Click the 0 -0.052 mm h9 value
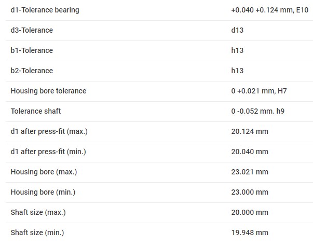This screenshot has height=246, width=313. 257,111
